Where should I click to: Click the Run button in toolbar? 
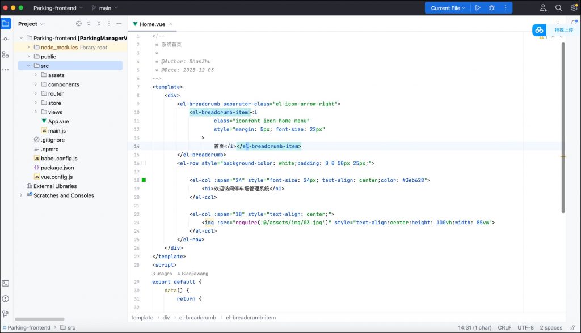coord(478,8)
